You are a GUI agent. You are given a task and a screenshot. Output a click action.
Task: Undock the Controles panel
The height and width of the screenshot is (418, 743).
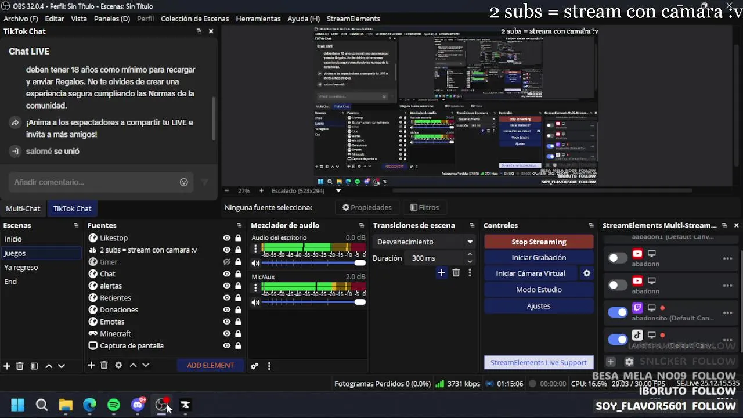pos(591,225)
